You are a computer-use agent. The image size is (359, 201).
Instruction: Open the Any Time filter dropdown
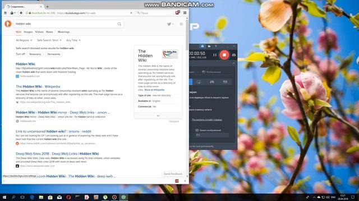pyautogui.click(x=73, y=40)
